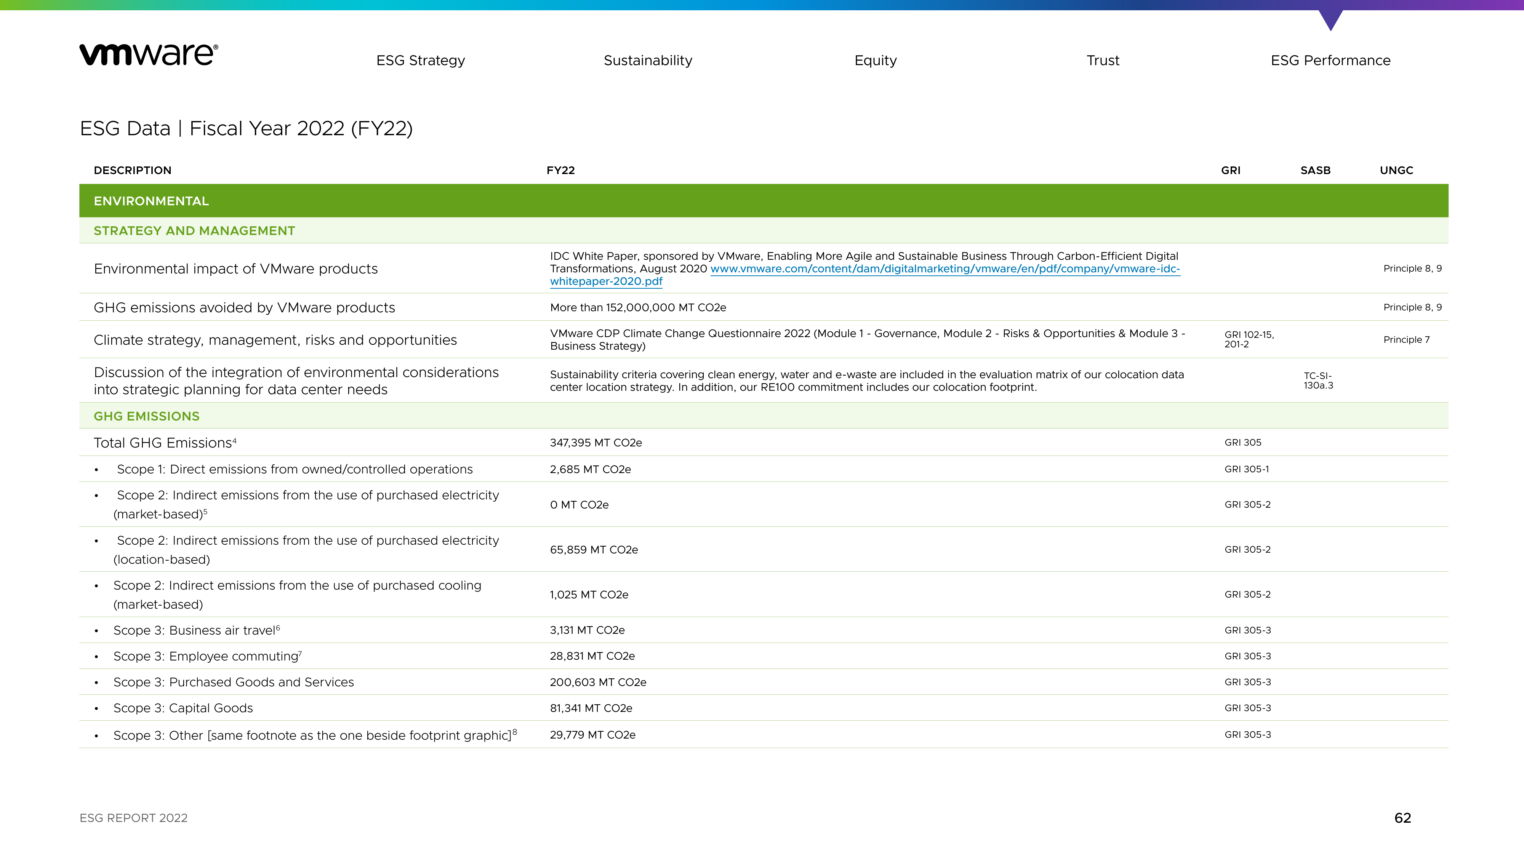Select 'Scope 3: Capital Goods' label
The image size is (1524, 857).
[x=183, y=708]
